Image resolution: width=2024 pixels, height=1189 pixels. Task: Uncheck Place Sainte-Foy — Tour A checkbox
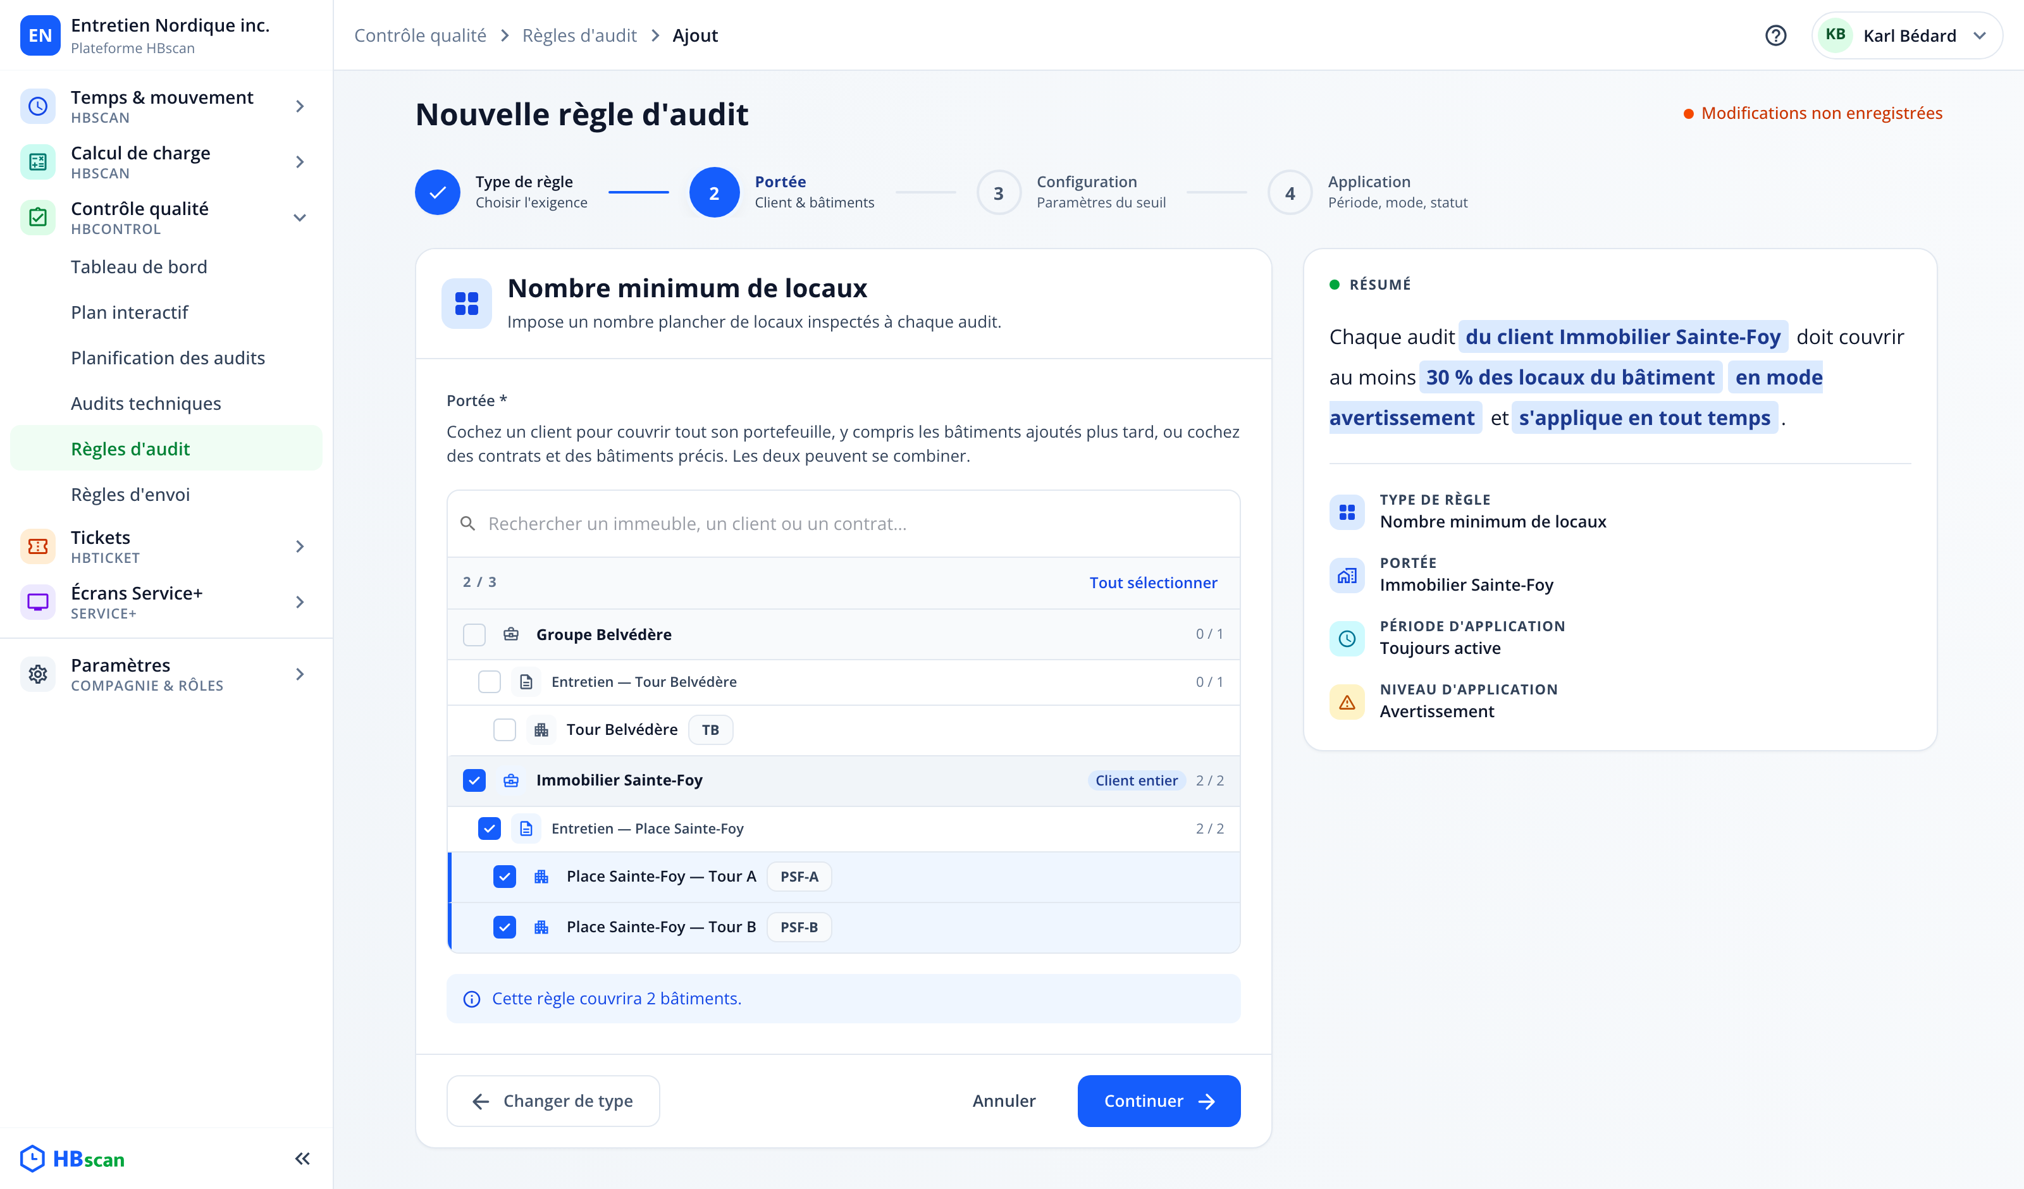click(x=504, y=877)
